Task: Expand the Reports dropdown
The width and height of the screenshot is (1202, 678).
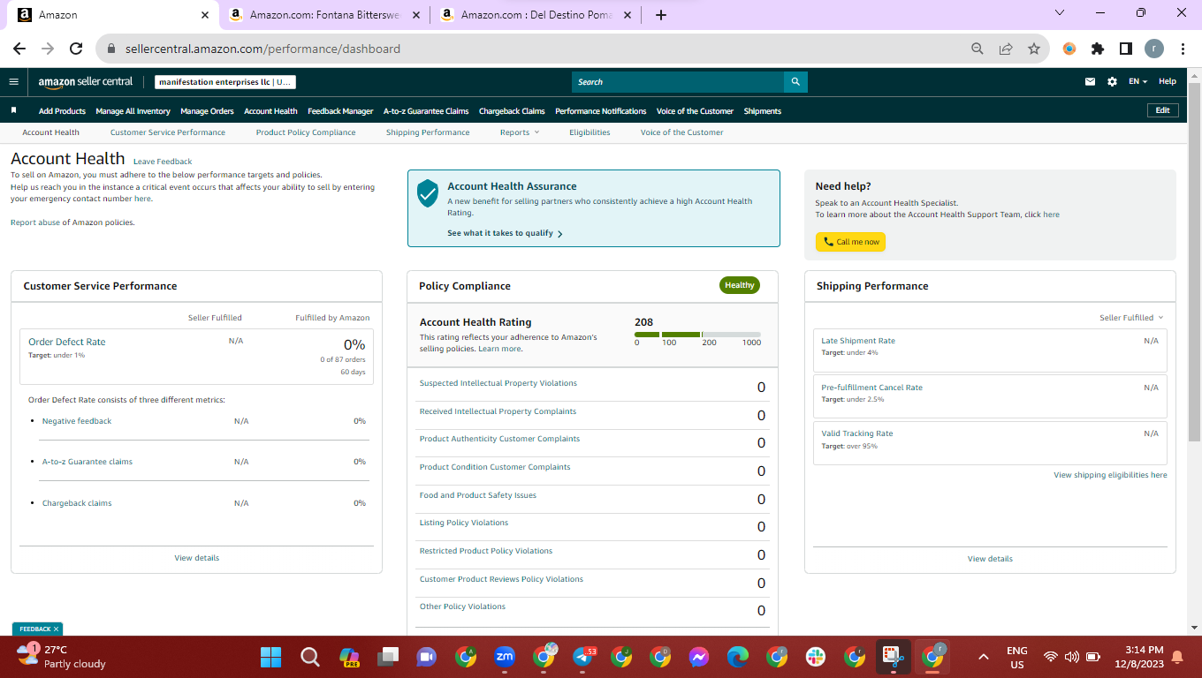Action: 519,132
